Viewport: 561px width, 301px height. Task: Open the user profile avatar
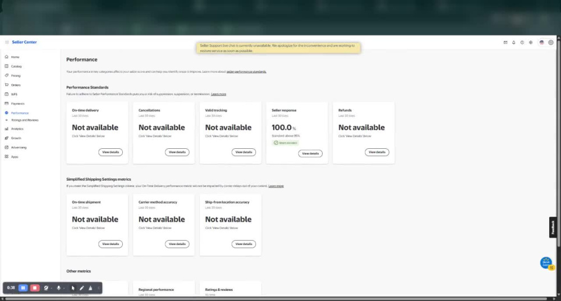click(551, 43)
